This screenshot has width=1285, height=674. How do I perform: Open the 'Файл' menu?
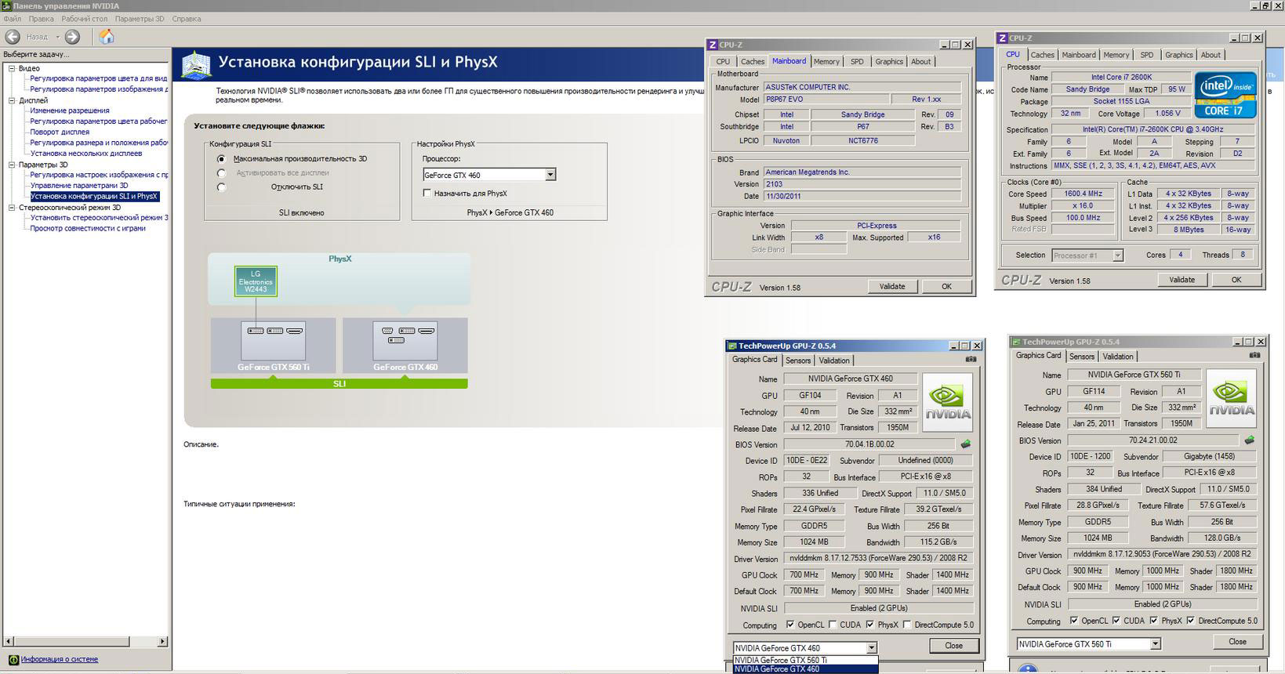coord(13,19)
